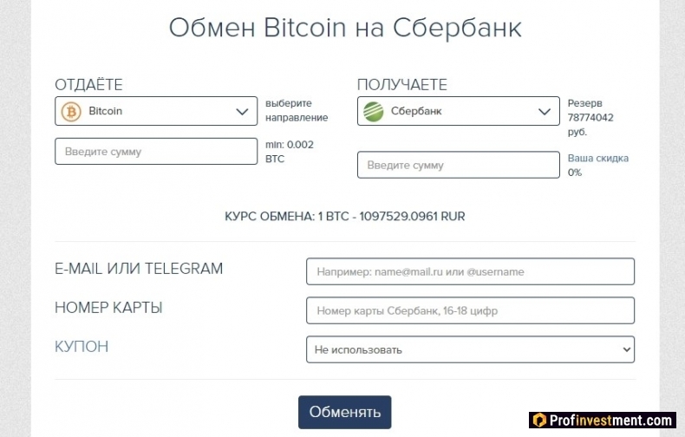Screen dimensions: 685x437
Task: Click the Обменять button
Action: pyautogui.click(x=345, y=412)
